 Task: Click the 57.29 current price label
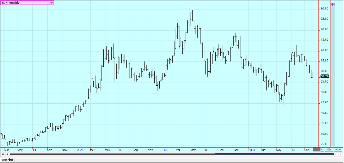[x=325, y=76]
